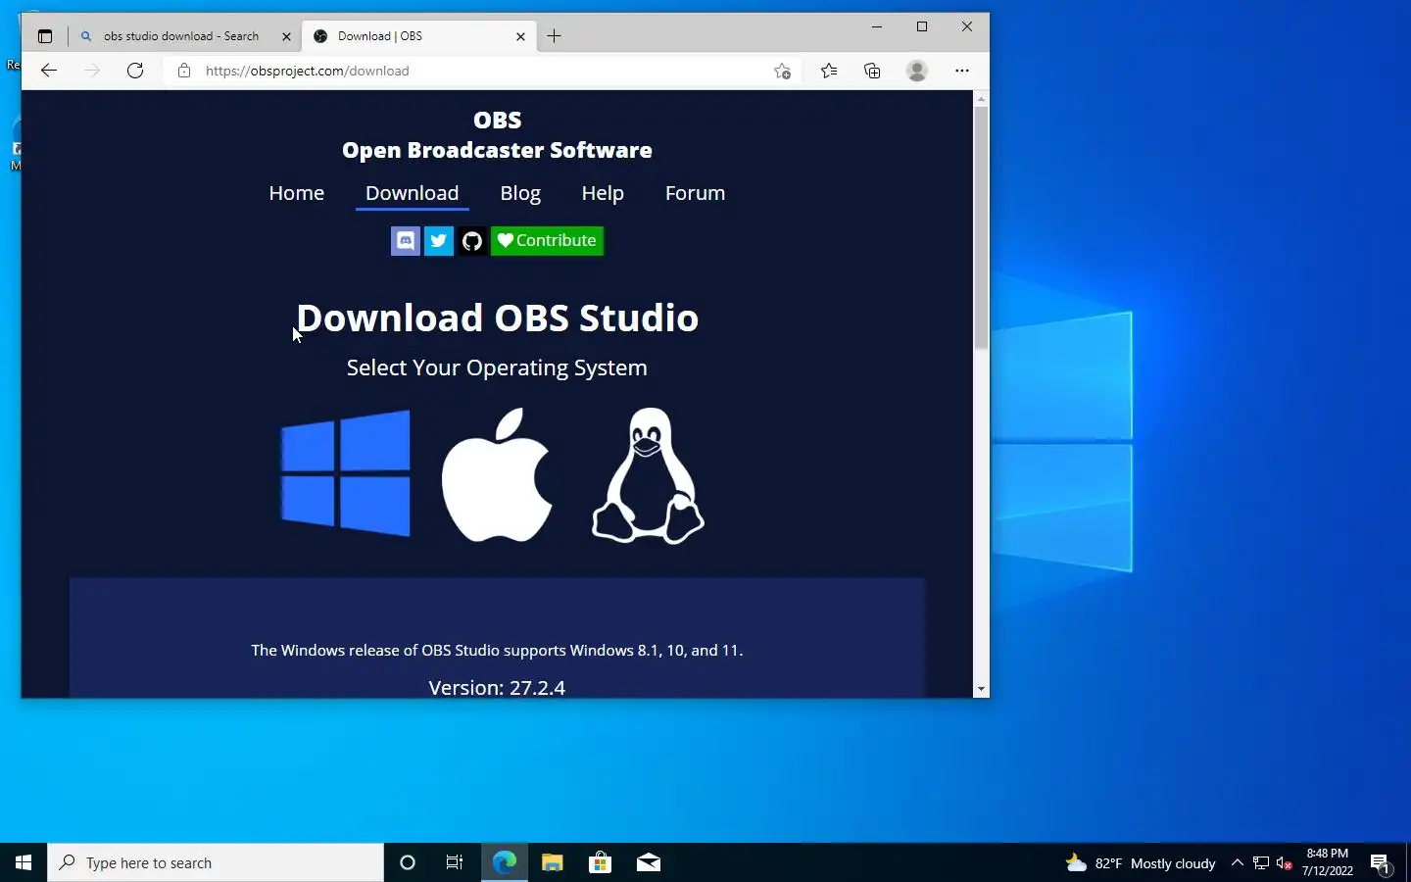
Task: Open the OBS GitHub icon link
Action: coord(472,241)
